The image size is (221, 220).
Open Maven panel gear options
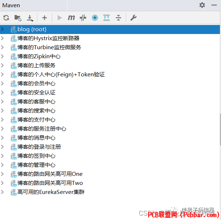pos(202,5)
